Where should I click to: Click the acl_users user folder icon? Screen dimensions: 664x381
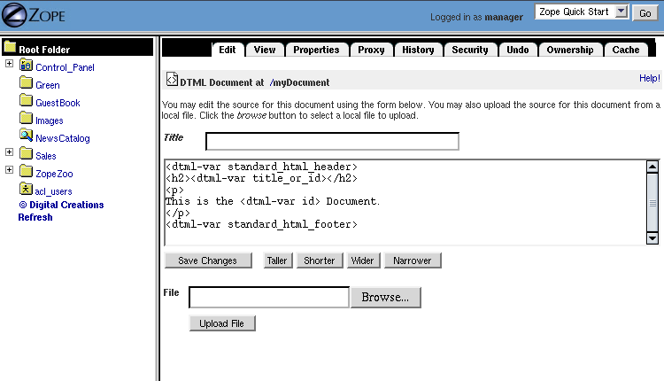coord(26,190)
